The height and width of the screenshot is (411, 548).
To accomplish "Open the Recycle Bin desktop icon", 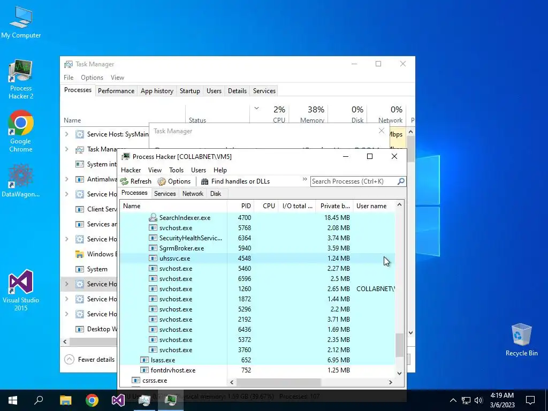I will point(521,340).
